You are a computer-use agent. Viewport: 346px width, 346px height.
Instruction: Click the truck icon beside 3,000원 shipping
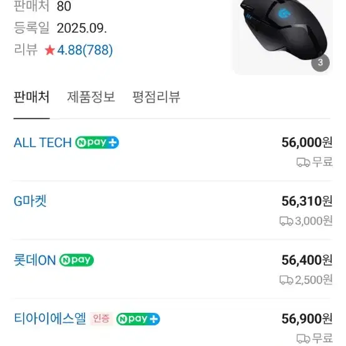[x=286, y=221]
